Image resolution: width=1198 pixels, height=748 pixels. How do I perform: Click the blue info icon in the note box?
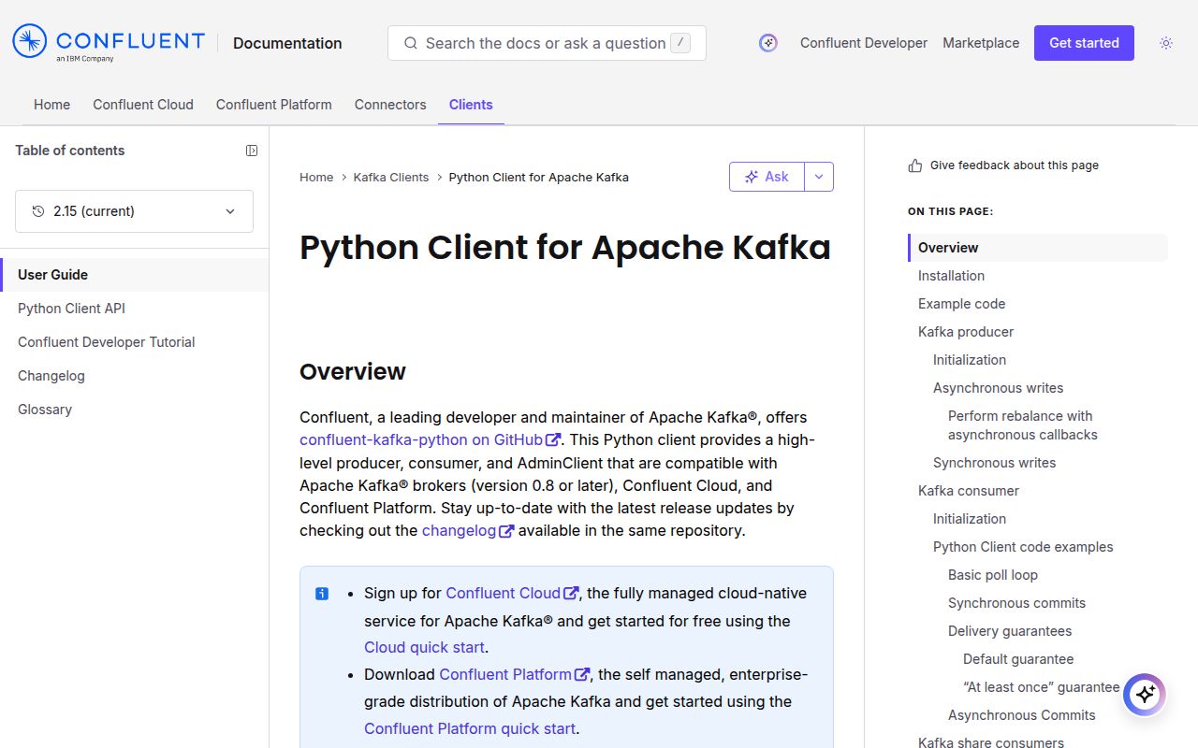pyautogui.click(x=322, y=594)
